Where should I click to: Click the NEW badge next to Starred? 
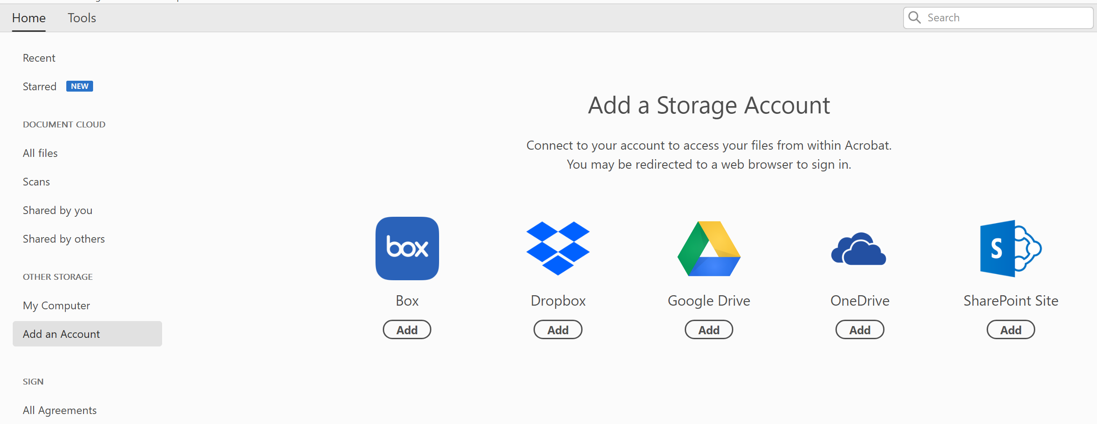point(79,86)
